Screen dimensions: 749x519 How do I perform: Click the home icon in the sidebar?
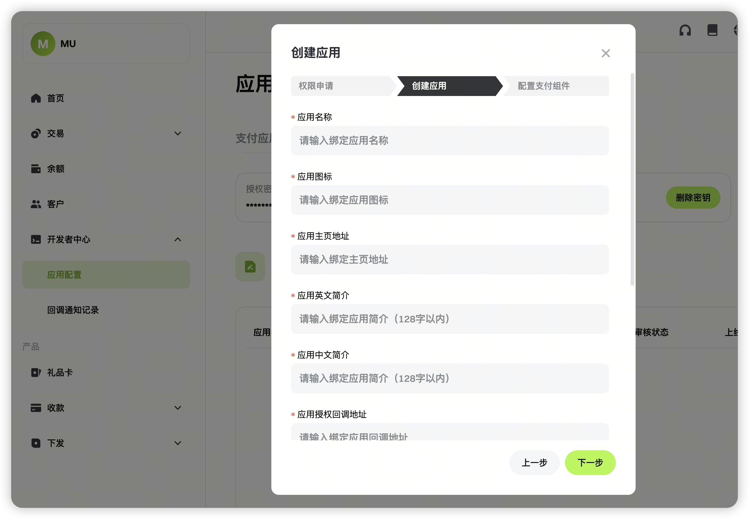click(x=36, y=98)
